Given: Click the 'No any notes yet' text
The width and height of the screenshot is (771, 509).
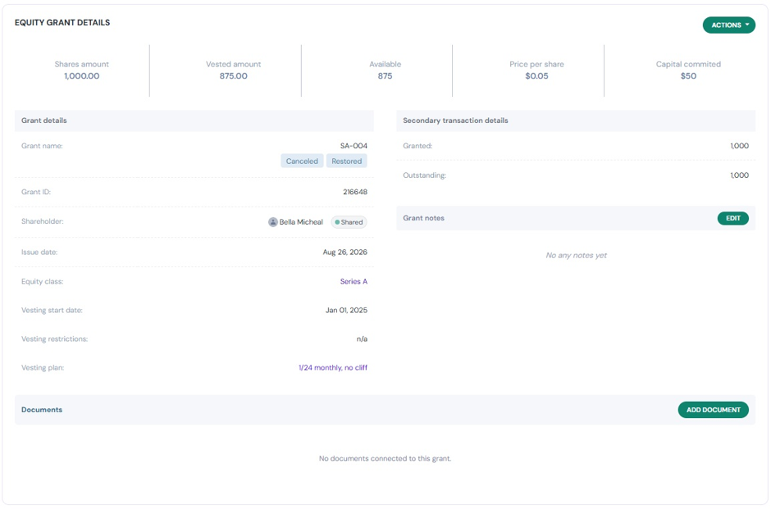Looking at the screenshot, I should 577,256.
